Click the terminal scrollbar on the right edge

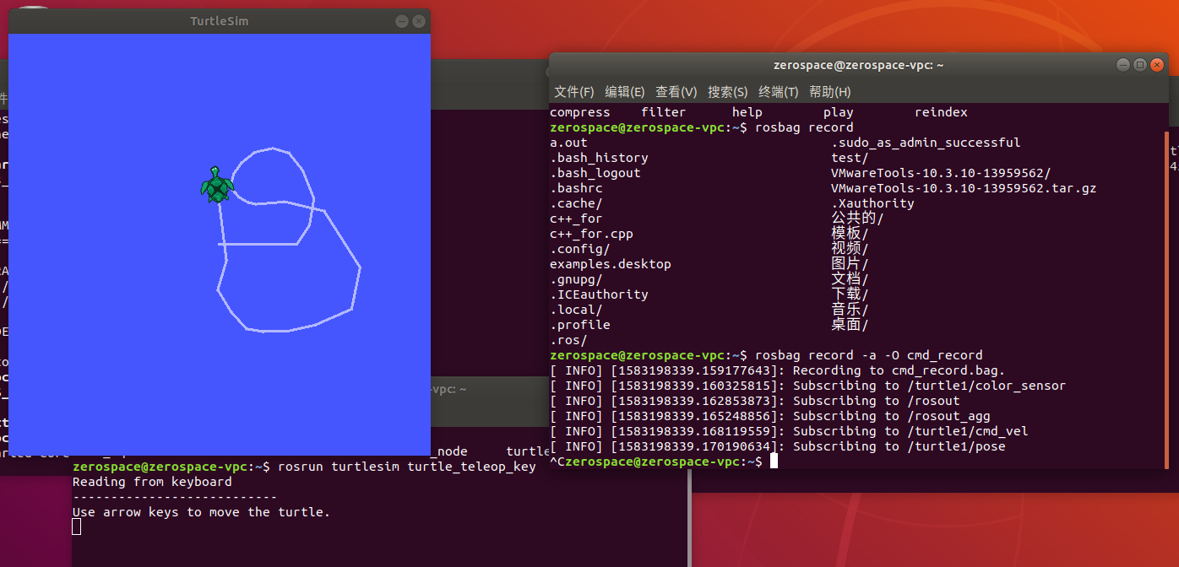pyautogui.click(x=1166, y=300)
